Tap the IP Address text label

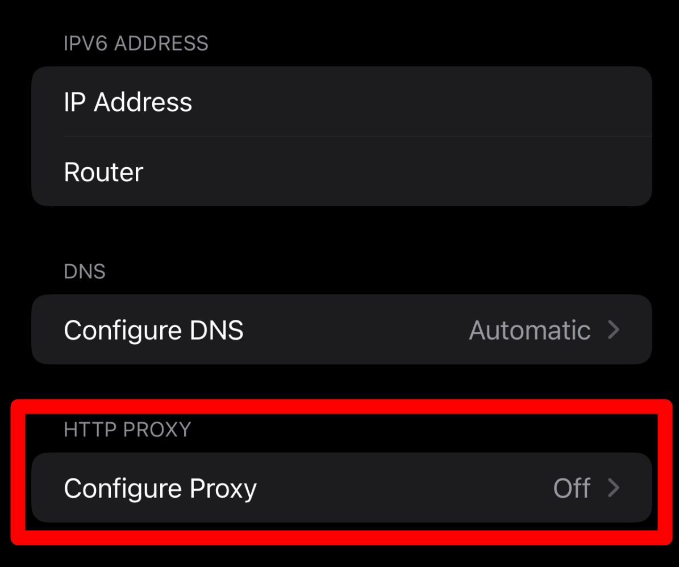(x=128, y=102)
